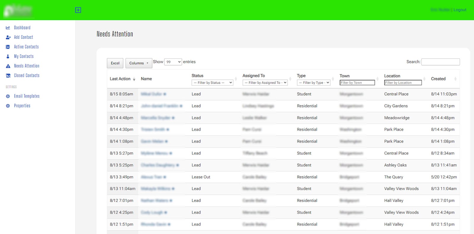Screen dimensions: 474x234
Task: Select Needs Attention in the sidebar
Action: (x=27, y=66)
